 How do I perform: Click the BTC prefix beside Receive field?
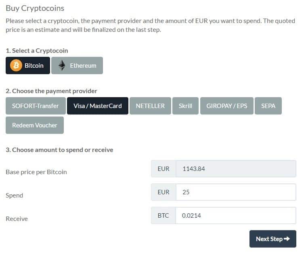point(163,216)
